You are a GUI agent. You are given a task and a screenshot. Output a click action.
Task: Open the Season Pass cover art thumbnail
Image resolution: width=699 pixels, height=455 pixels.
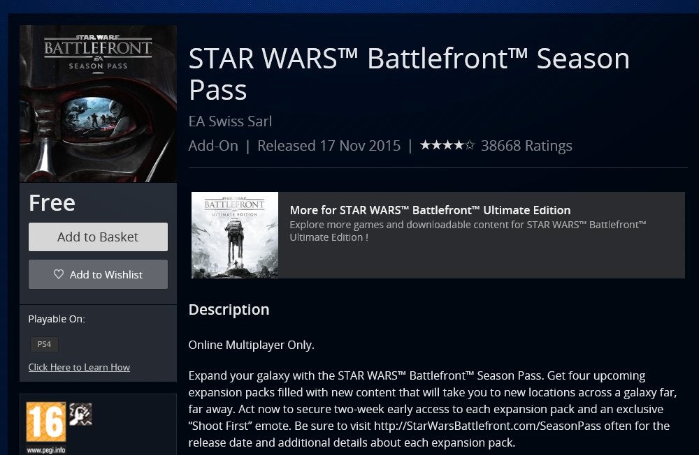click(98, 104)
